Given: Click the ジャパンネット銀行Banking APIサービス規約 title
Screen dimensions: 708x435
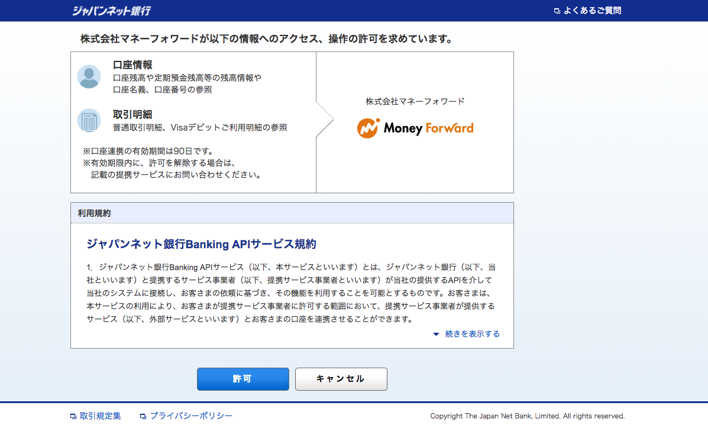Looking at the screenshot, I should coord(201,244).
